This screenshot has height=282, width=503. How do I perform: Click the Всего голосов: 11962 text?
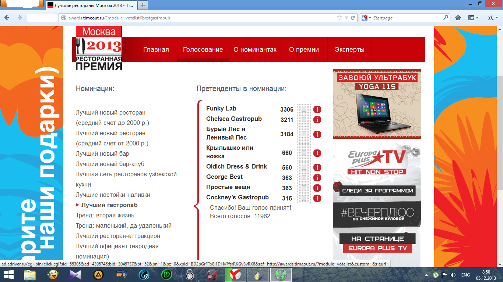[x=240, y=216]
